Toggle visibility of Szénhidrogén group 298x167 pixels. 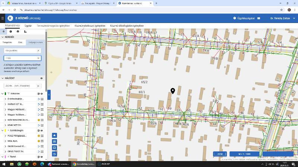[42, 131]
